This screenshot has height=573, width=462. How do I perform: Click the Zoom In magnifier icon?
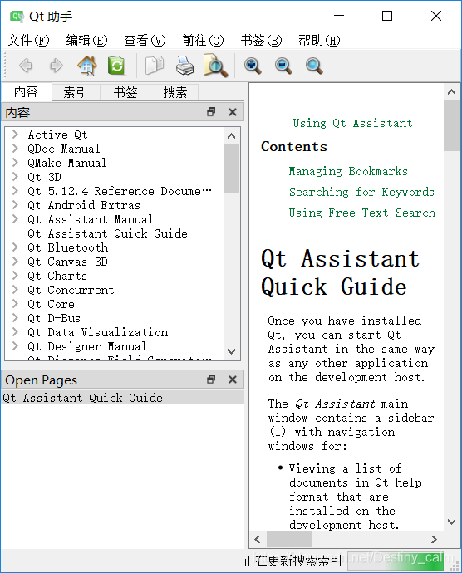(x=253, y=66)
